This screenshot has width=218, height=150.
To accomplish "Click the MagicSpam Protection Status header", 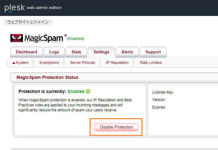I will pos(47,77).
